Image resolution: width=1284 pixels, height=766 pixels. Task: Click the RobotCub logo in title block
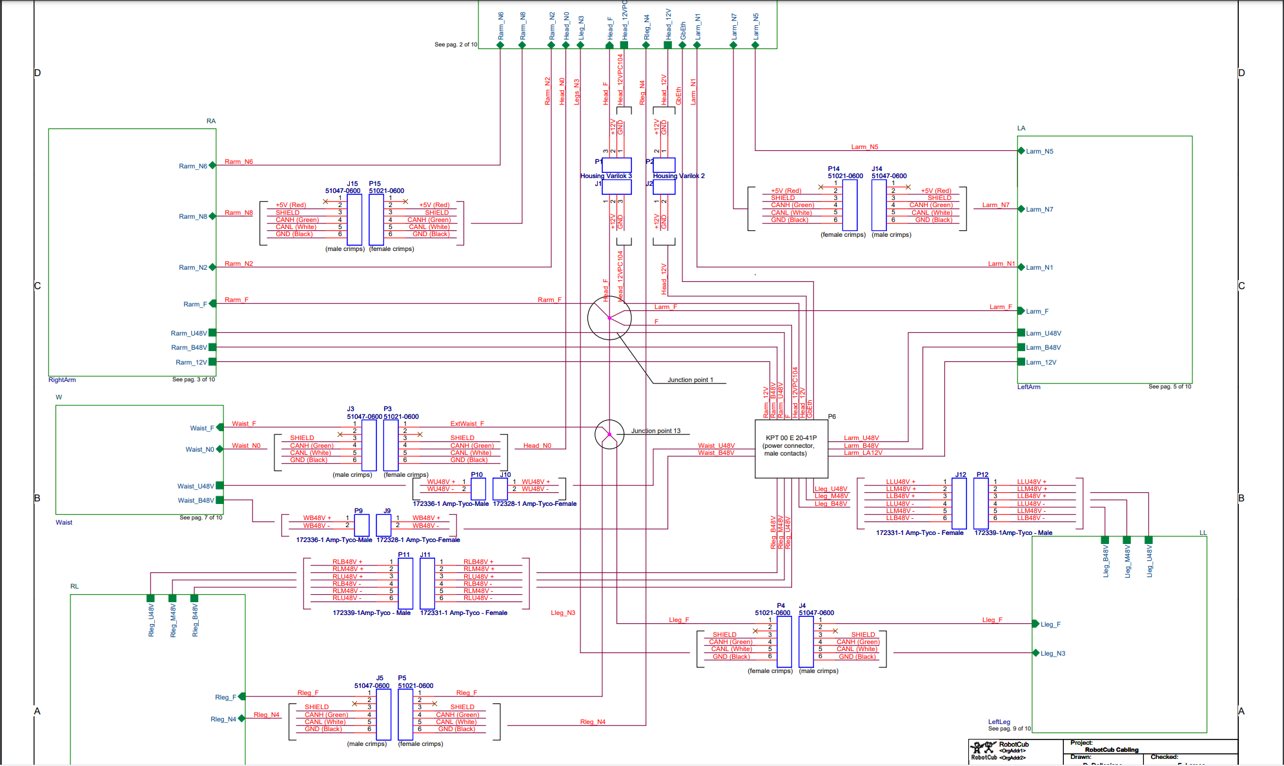coord(983,749)
